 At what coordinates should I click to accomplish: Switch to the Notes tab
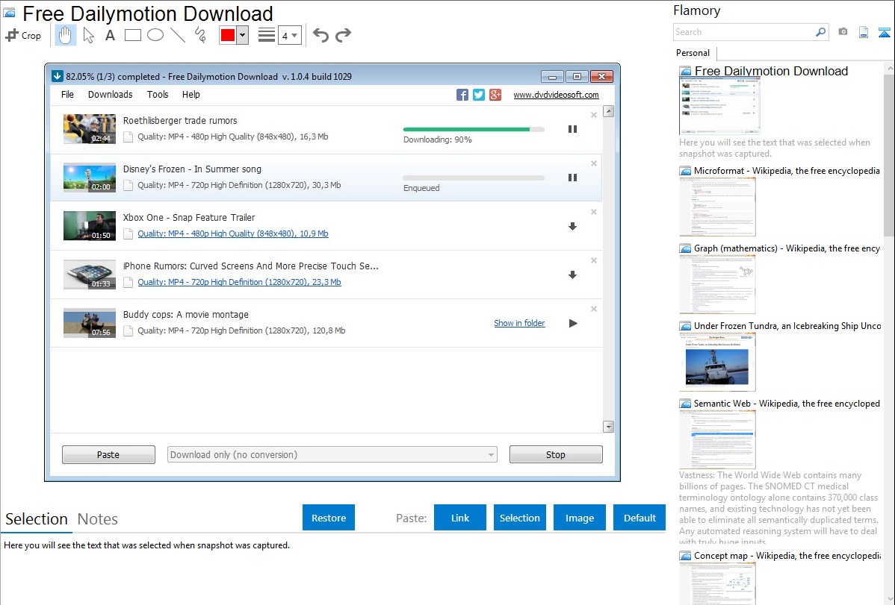[98, 519]
